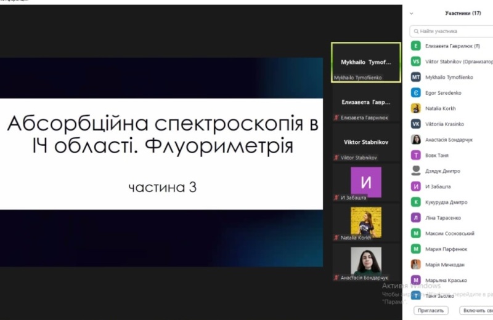Click Natalia Korkh's photo avatar in list

tap(415, 108)
